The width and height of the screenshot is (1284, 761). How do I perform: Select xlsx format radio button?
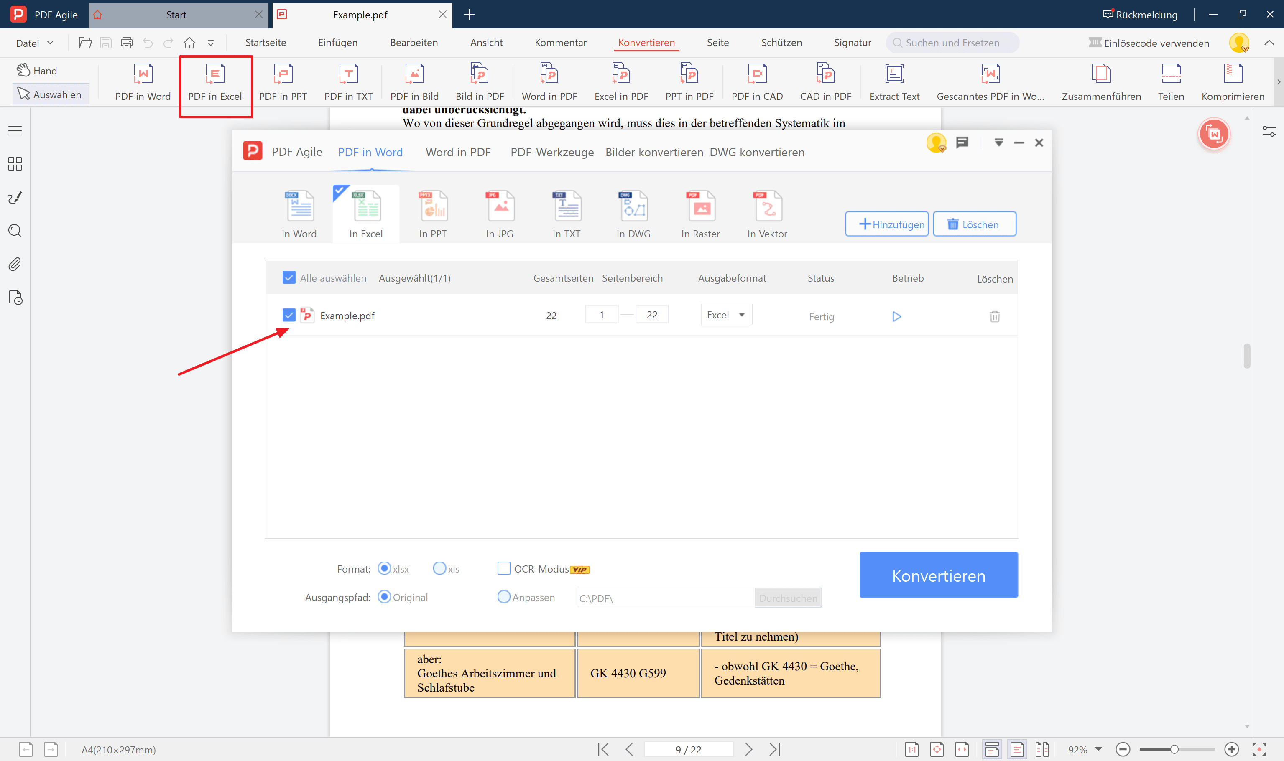(x=384, y=568)
